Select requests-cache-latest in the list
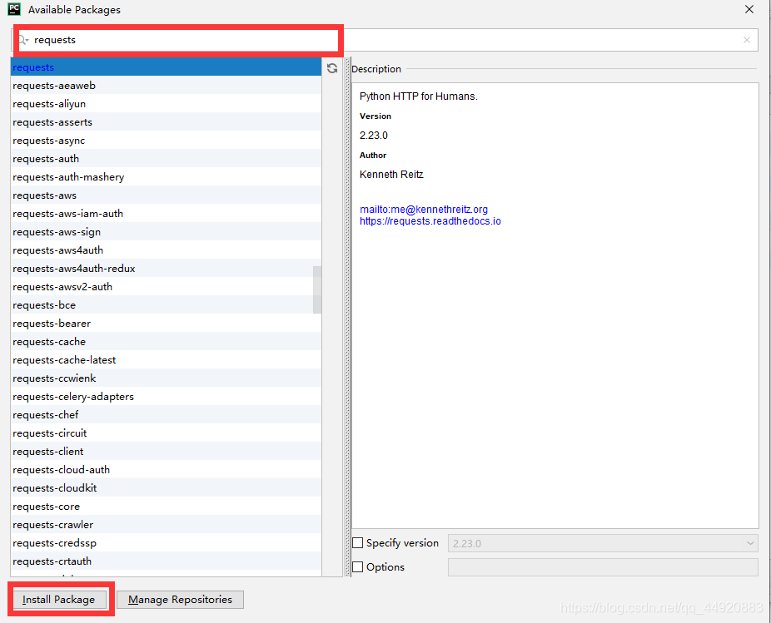 click(166, 359)
